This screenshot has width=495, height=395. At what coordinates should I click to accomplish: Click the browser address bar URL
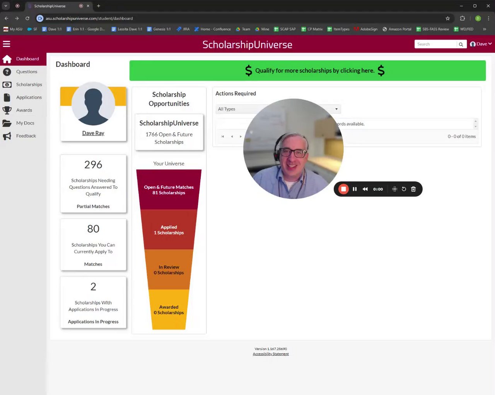(x=89, y=18)
